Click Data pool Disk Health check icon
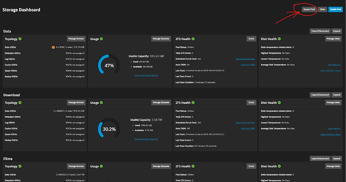The height and width of the screenshot is (182, 346). point(279,39)
